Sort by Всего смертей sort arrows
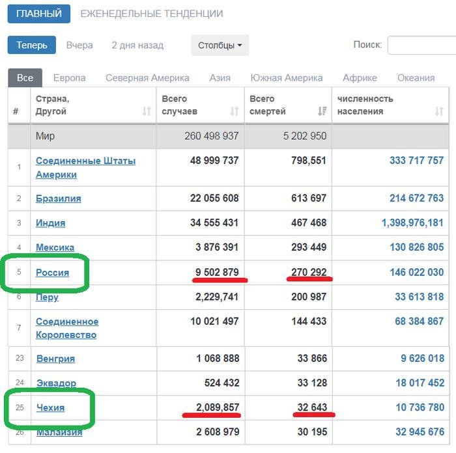The width and height of the screenshot is (456, 453). 322,111
